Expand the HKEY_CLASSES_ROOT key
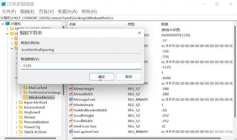Image resolution: width=237 pixels, height=140 pixels. coord(7,29)
